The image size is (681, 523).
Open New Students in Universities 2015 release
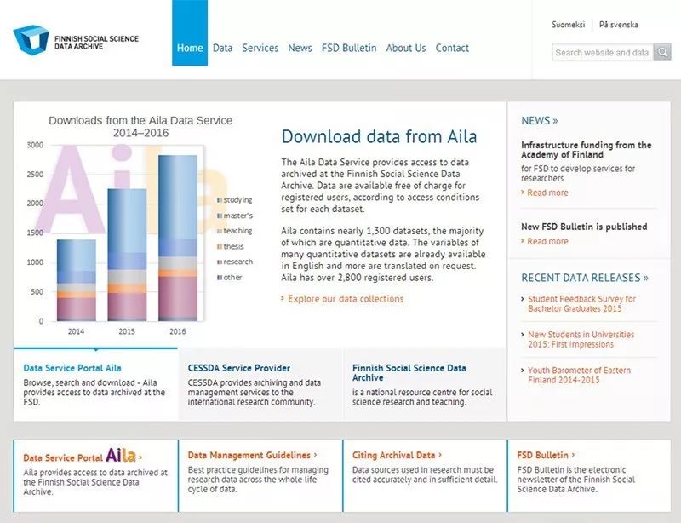point(581,340)
